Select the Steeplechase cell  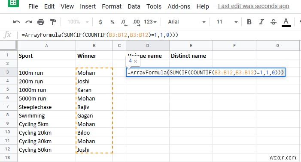click(x=46, y=106)
